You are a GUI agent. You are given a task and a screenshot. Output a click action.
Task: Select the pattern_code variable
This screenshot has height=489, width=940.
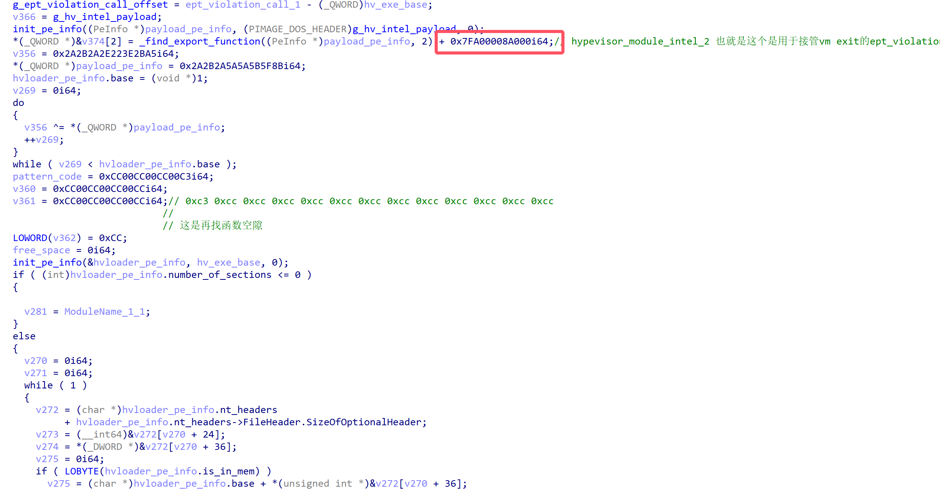(x=47, y=177)
